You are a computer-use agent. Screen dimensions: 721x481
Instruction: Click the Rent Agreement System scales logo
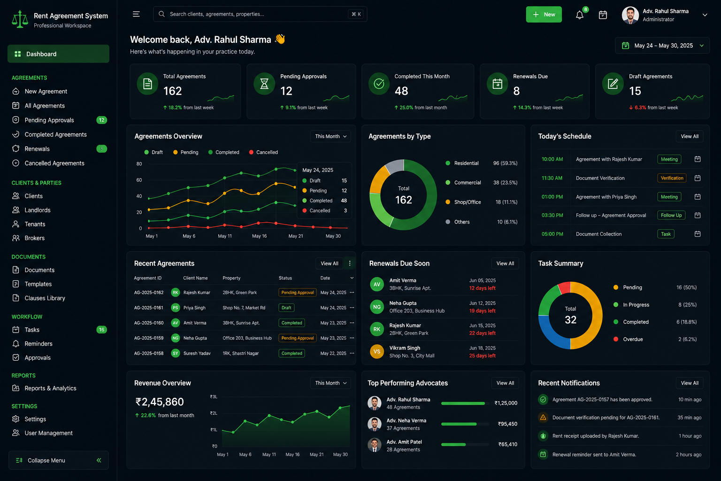pyautogui.click(x=20, y=19)
